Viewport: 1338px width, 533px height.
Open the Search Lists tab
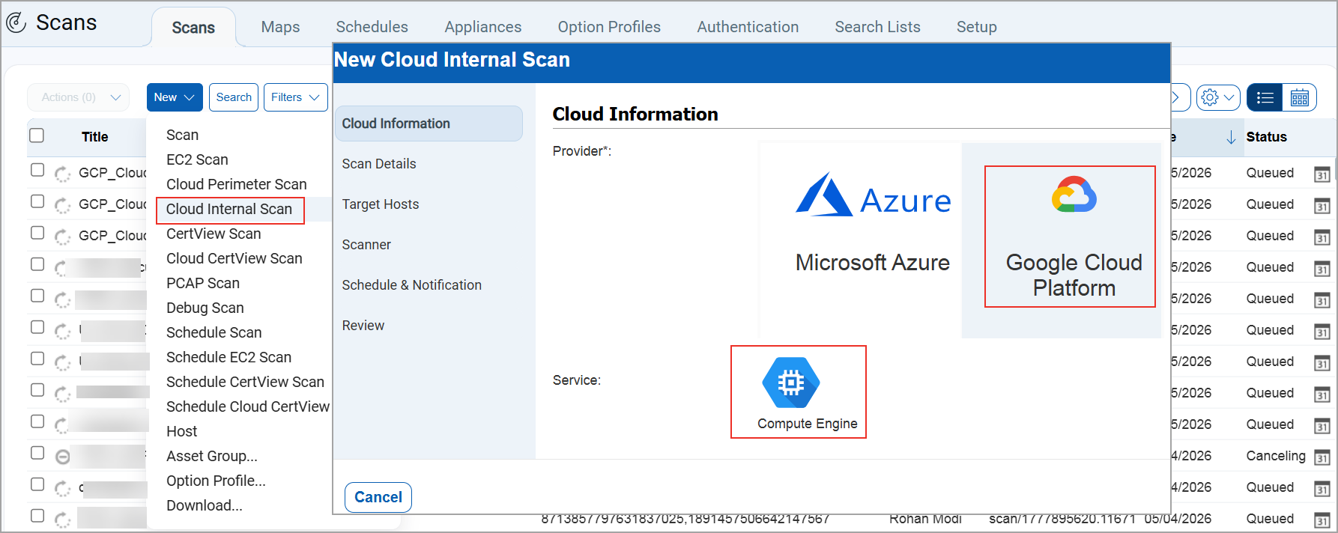pyautogui.click(x=877, y=27)
